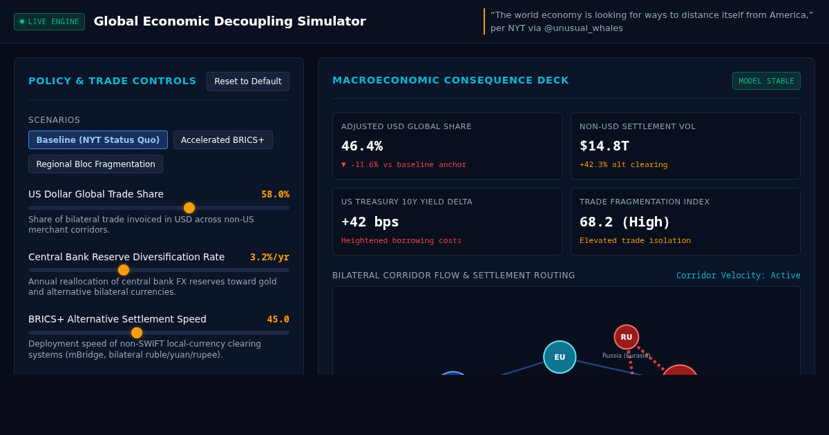This screenshot has height=435, width=829.
Task: Click the Adjusted USD Global Share card value 46.4%
Action: tap(362, 146)
